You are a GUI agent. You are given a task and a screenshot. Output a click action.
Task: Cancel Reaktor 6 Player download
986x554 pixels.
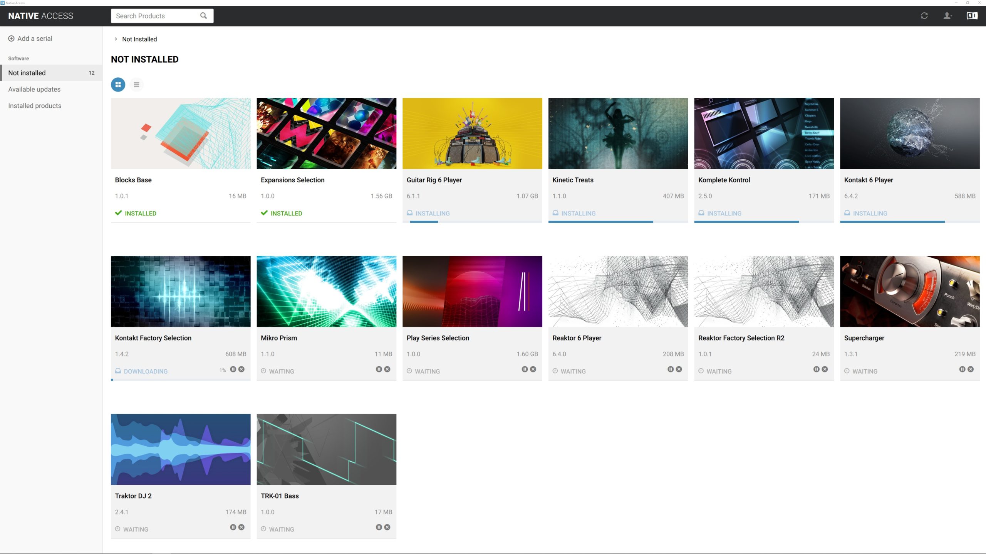point(679,369)
